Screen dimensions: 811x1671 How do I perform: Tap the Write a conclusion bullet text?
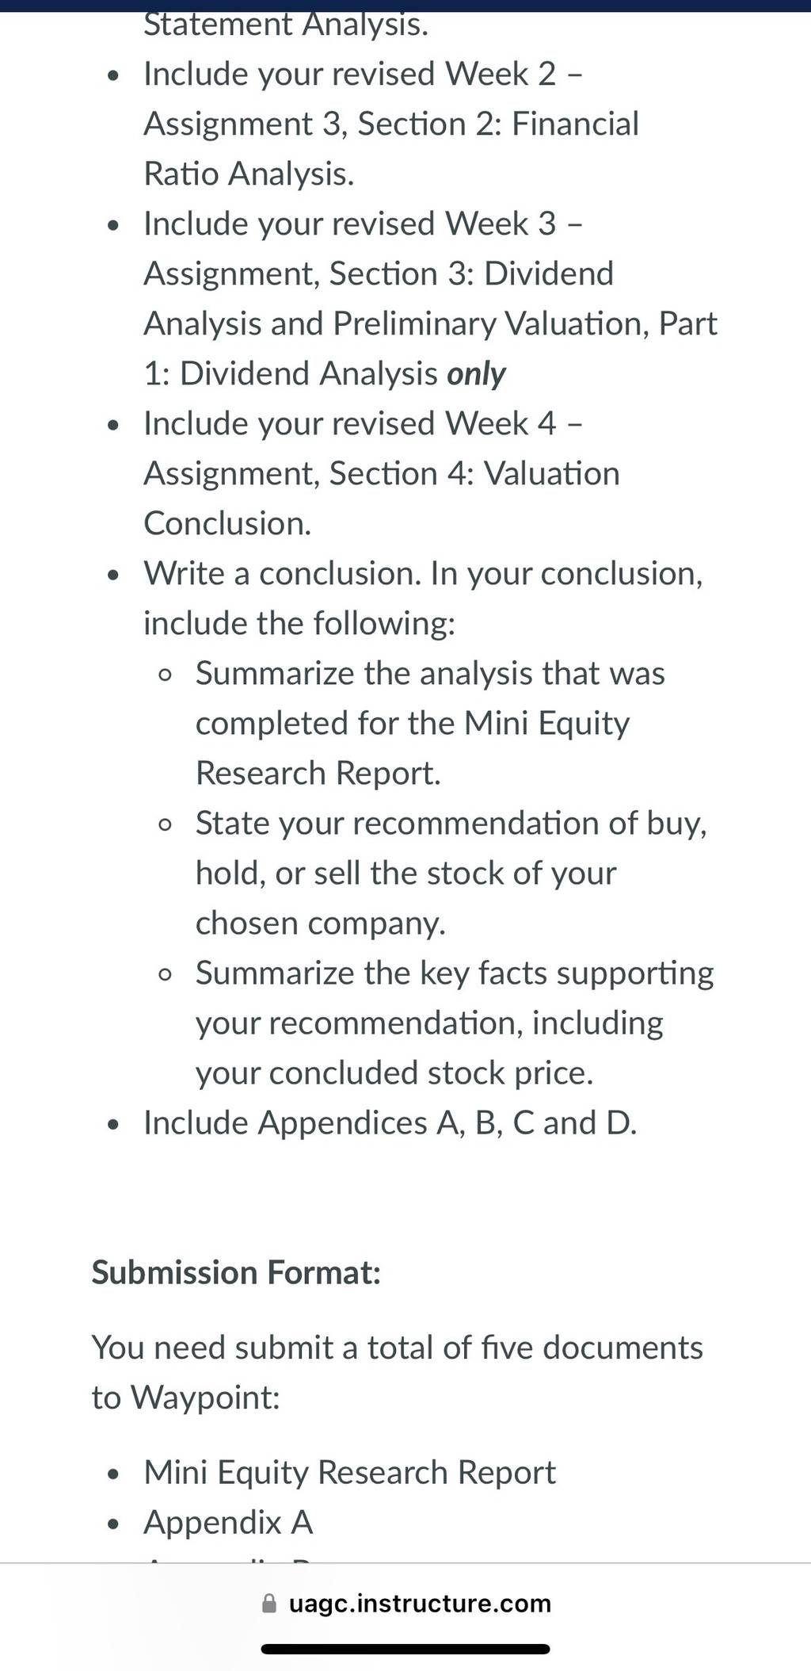click(x=423, y=598)
